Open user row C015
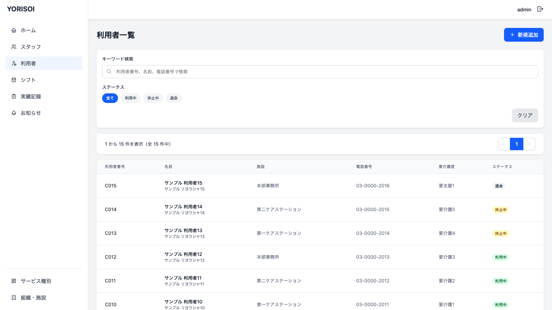Screen dimensions: 552x310 click(x=320, y=186)
